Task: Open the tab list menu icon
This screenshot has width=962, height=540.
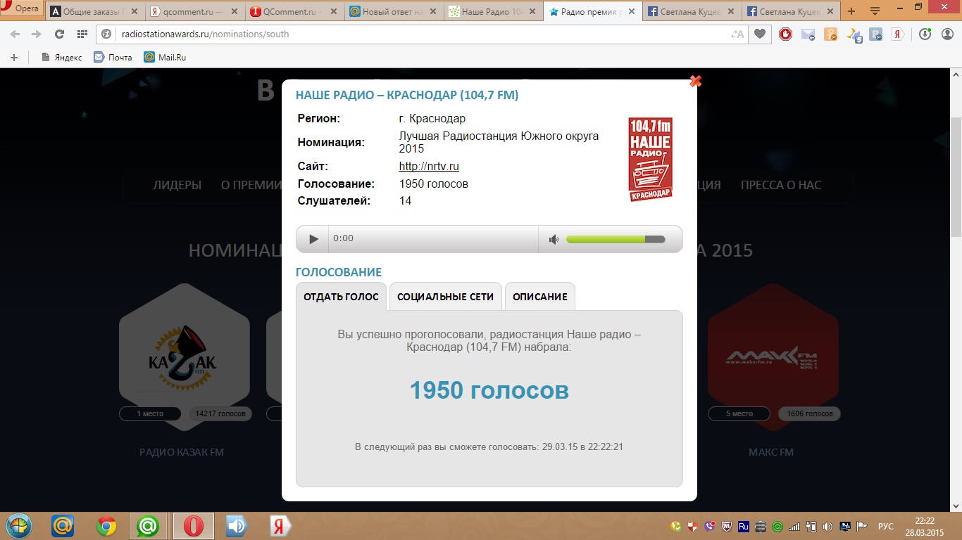Action: [875, 11]
